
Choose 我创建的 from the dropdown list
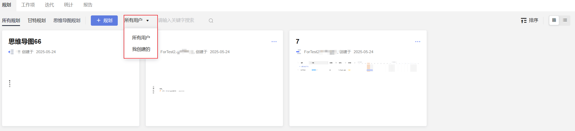click(x=141, y=49)
